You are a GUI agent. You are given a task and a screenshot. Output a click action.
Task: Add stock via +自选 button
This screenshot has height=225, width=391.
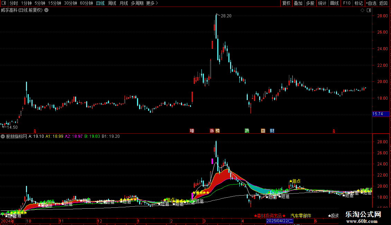point(371,3)
